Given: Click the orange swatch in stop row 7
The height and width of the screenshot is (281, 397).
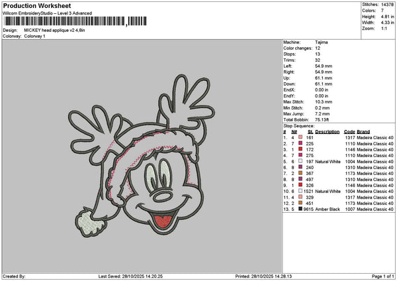Looking at the screenshot, I should 300,173.
